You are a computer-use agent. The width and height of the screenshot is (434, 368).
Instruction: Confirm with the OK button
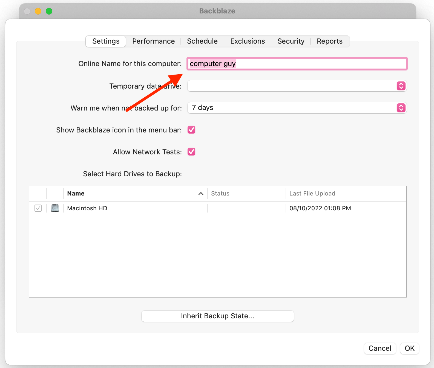pos(410,349)
